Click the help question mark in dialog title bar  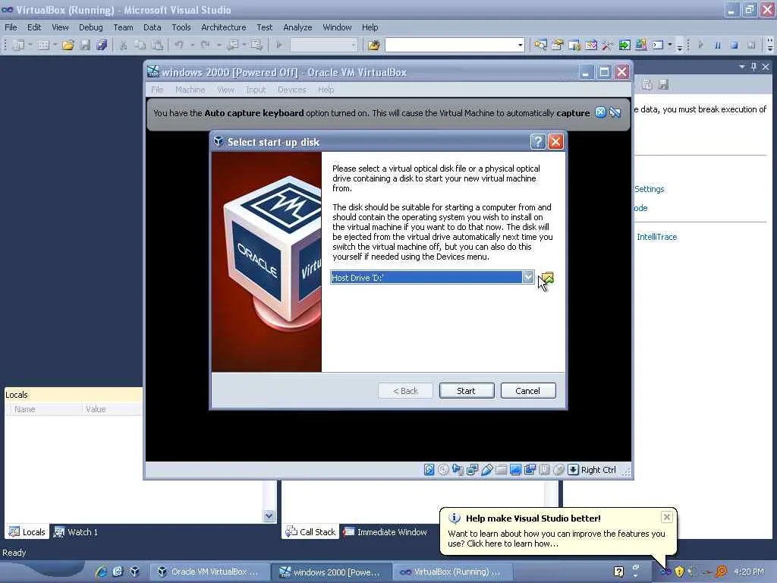coord(538,142)
